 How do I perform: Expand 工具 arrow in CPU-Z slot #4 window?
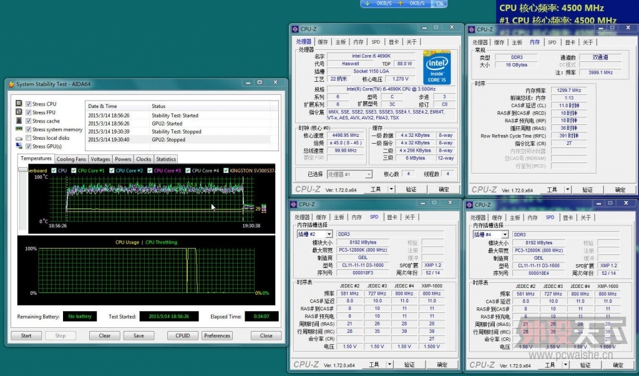pyautogui.click(x=565, y=365)
